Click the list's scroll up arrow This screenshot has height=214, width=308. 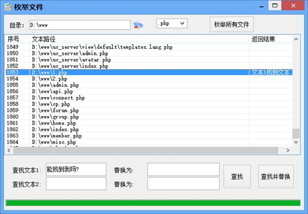pyautogui.click(x=296, y=40)
